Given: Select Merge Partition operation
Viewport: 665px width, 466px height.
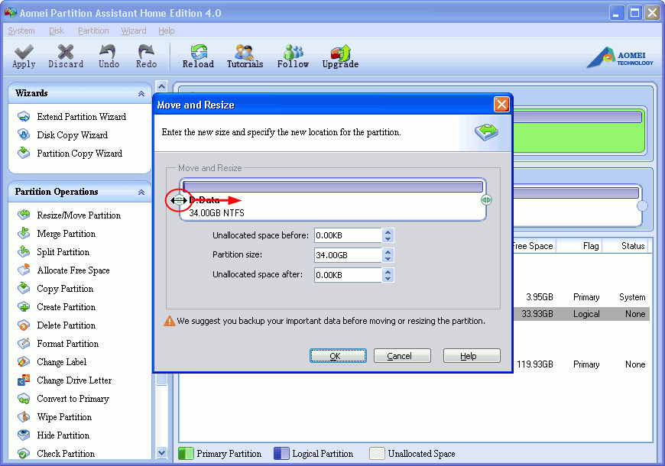Looking at the screenshot, I should click(x=57, y=233).
